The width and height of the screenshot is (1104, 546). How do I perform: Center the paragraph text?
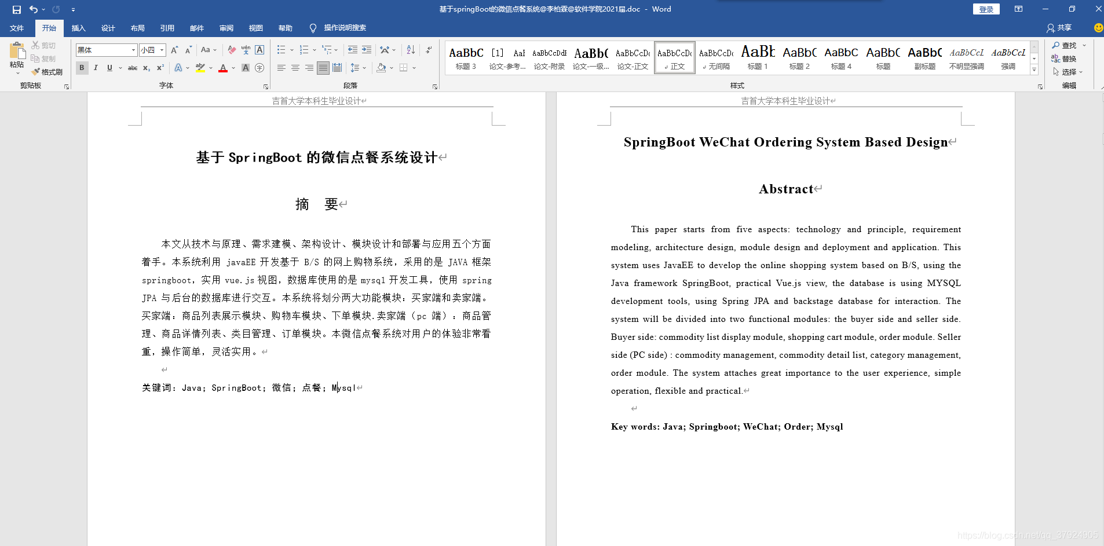click(x=295, y=68)
